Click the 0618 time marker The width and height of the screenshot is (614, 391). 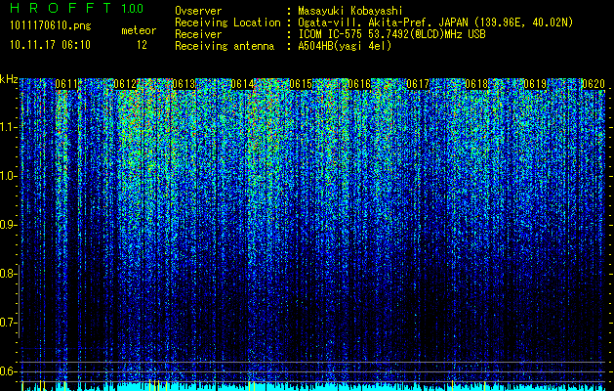476,84
